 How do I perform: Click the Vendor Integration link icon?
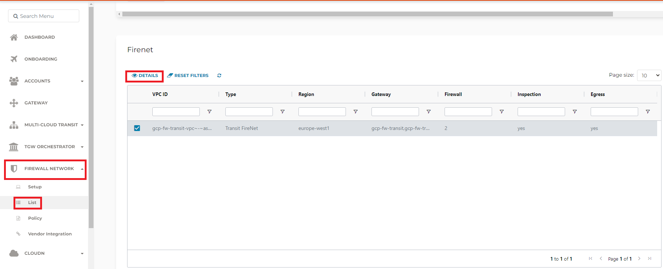click(x=18, y=234)
